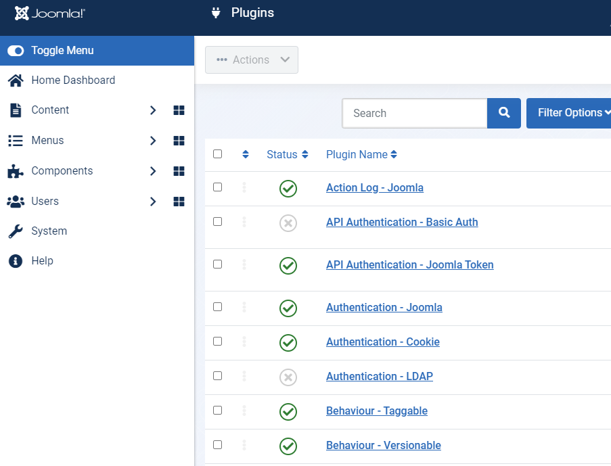Check the box for Authentication - Joomla

pyautogui.click(x=217, y=306)
